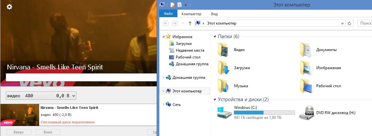Open settings gear in video downloader

pos(9,7)
